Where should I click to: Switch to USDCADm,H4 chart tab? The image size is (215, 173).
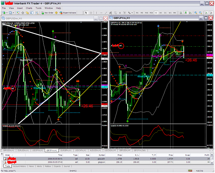point(110,151)
